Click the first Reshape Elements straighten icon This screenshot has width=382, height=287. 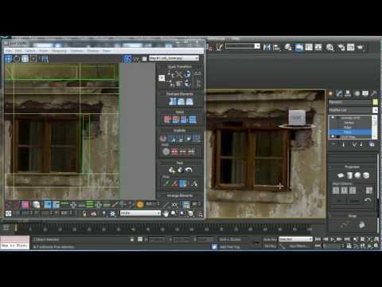click(x=173, y=101)
